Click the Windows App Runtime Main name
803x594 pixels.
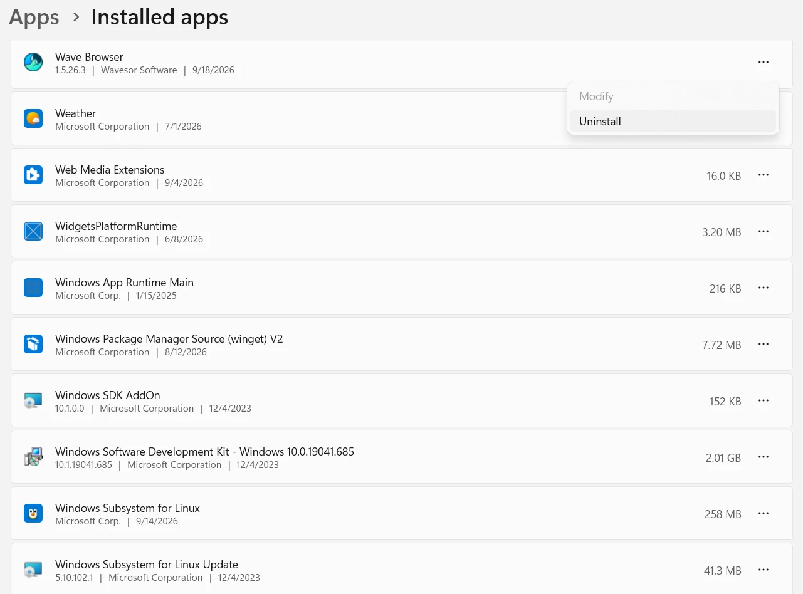pyautogui.click(x=124, y=282)
